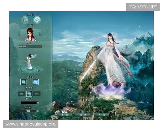
Task: Click the 楚国 country selection box
Action: click(28, 111)
